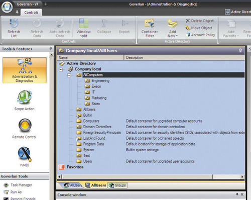This screenshot has height=200, width=251.
Task: Click the horizontal scrollbar right arrow
Action: [242, 177]
